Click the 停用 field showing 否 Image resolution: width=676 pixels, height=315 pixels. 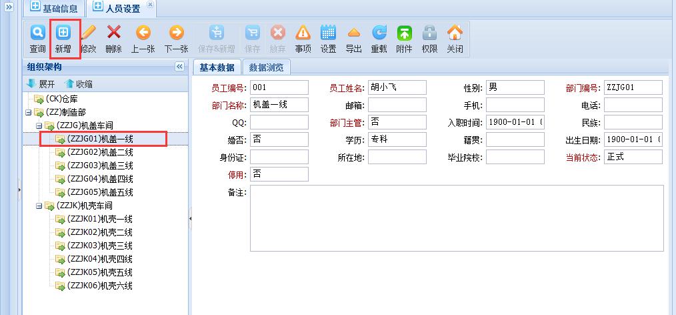pos(279,174)
